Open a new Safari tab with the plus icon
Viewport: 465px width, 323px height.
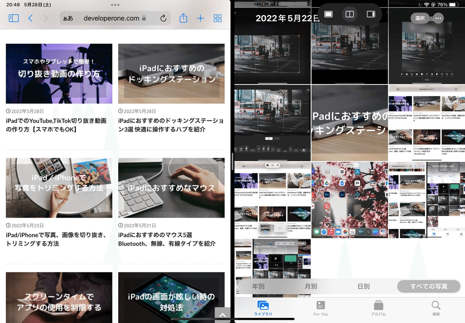(200, 18)
